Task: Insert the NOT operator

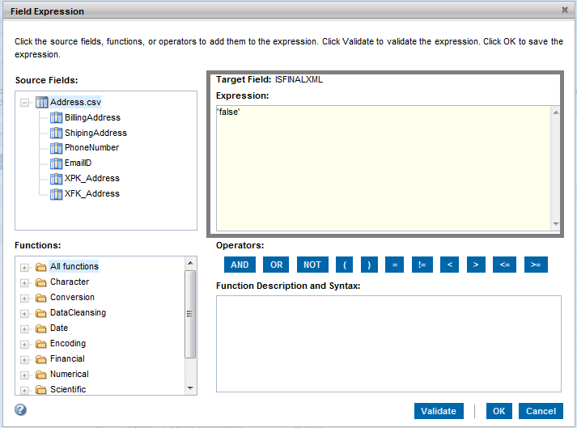Action: pos(312,265)
